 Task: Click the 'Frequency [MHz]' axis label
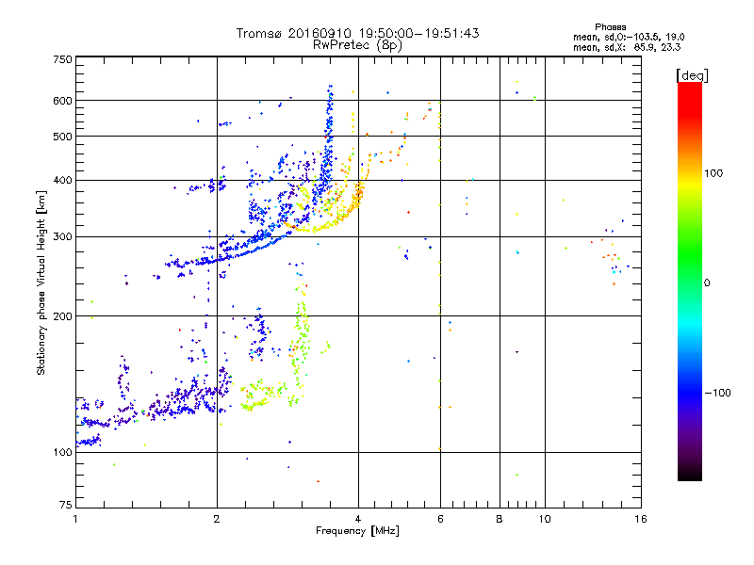pyautogui.click(x=357, y=531)
